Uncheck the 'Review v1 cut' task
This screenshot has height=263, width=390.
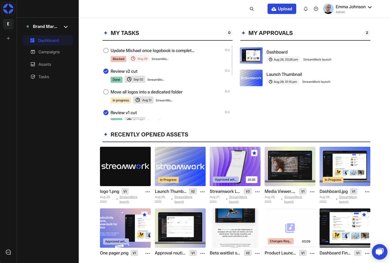[x=106, y=113]
